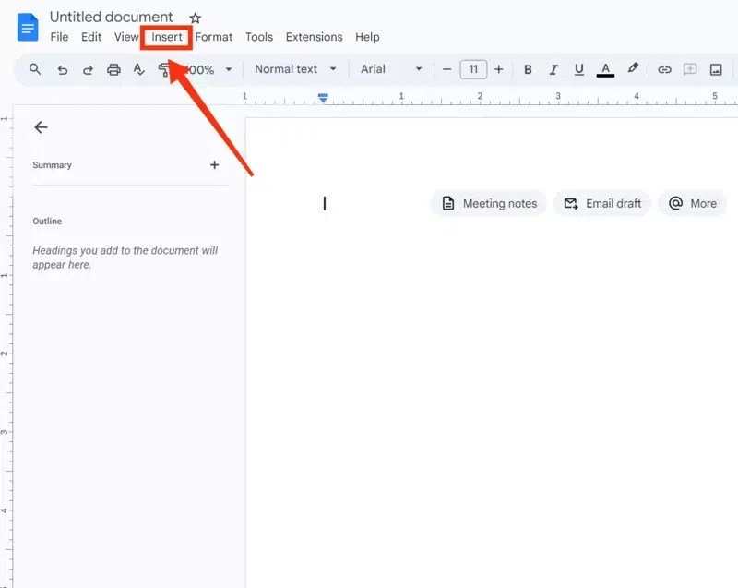Screen dimensions: 738x588
Task: Open the Text color swatch
Action: coord(605,69)
